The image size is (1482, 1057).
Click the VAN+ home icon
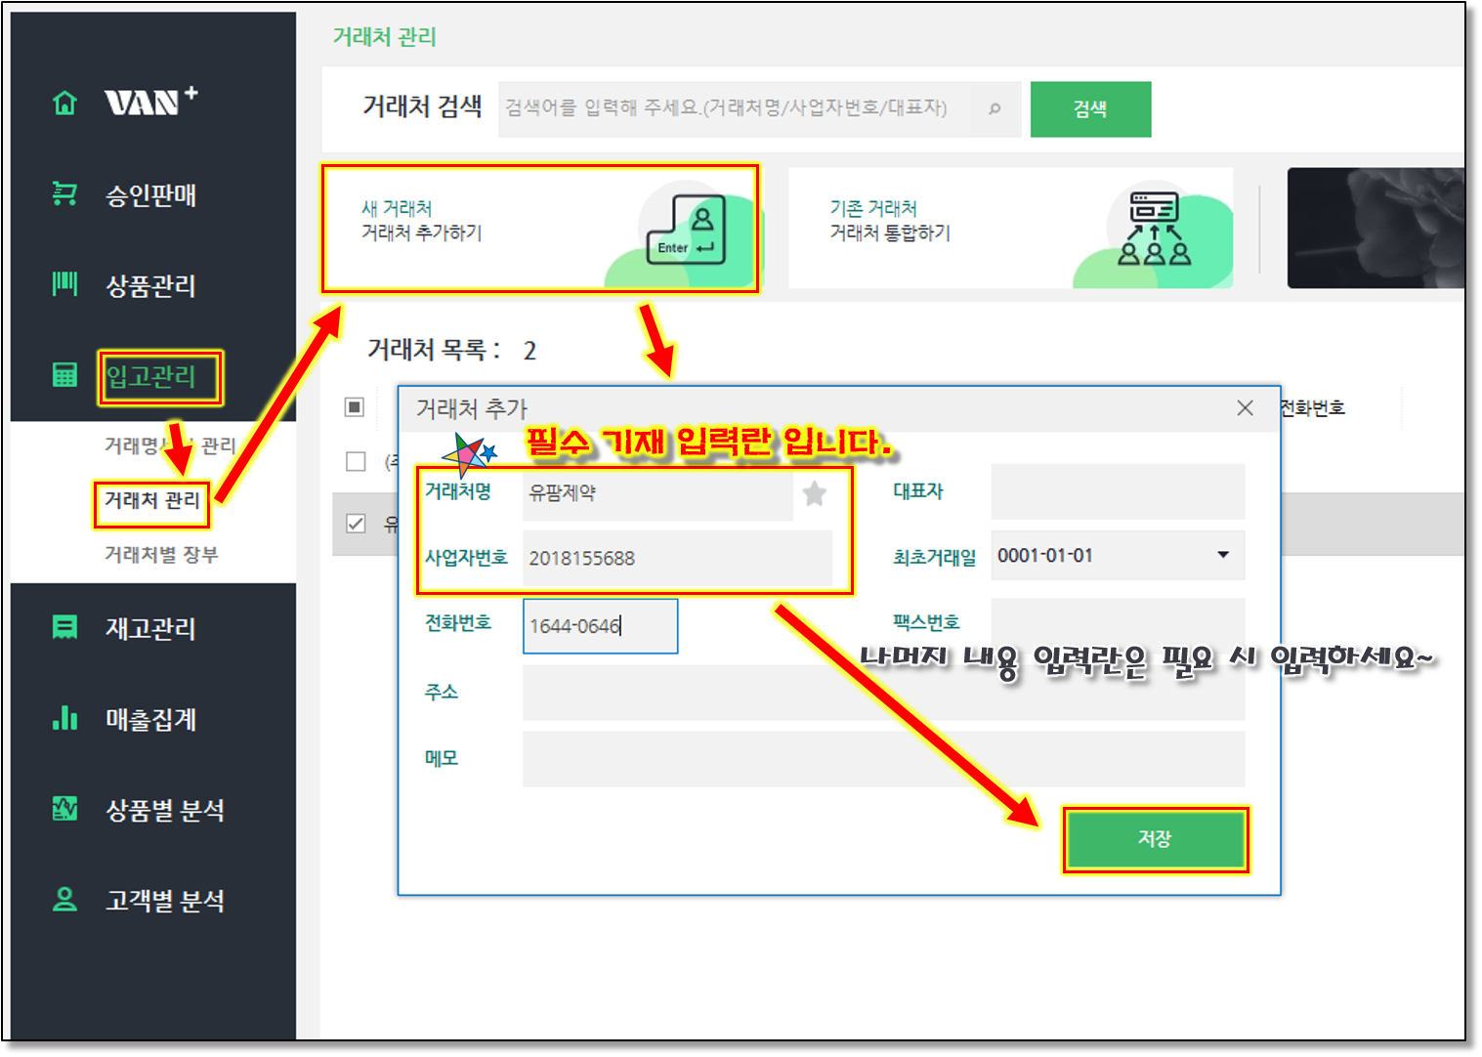[x=64, y=103]
